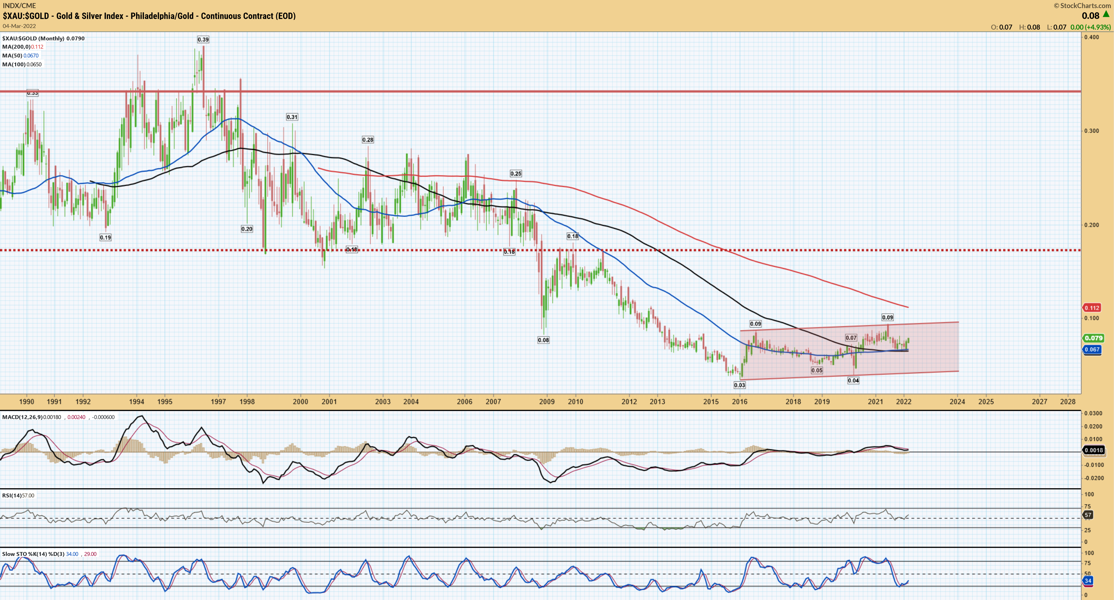Click the green up arrow next to the price
1114x600 pixels.
[x=1106, y=15]
